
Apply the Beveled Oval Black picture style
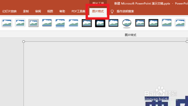click(127, 23)
